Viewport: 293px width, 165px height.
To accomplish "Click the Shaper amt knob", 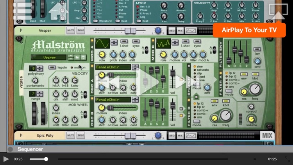I will 207,87.
